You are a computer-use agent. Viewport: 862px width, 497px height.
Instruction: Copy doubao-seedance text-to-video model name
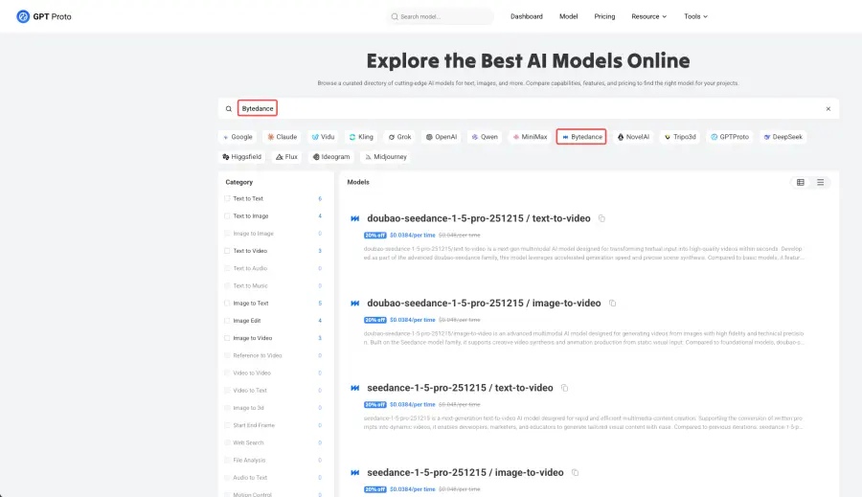point(601,218)
